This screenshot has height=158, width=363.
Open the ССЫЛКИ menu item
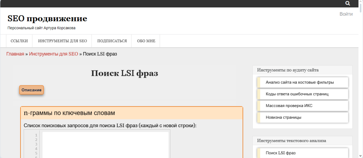(19, 41)
